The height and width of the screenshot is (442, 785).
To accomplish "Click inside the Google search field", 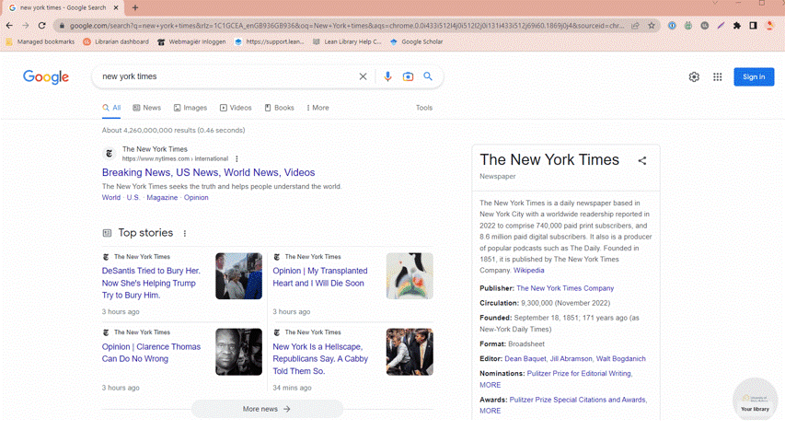I will click(x=221, y=76).
